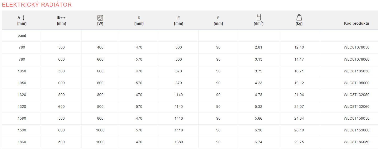Select the E [mm] column header
378x149 pixels.
pos(179,21)
